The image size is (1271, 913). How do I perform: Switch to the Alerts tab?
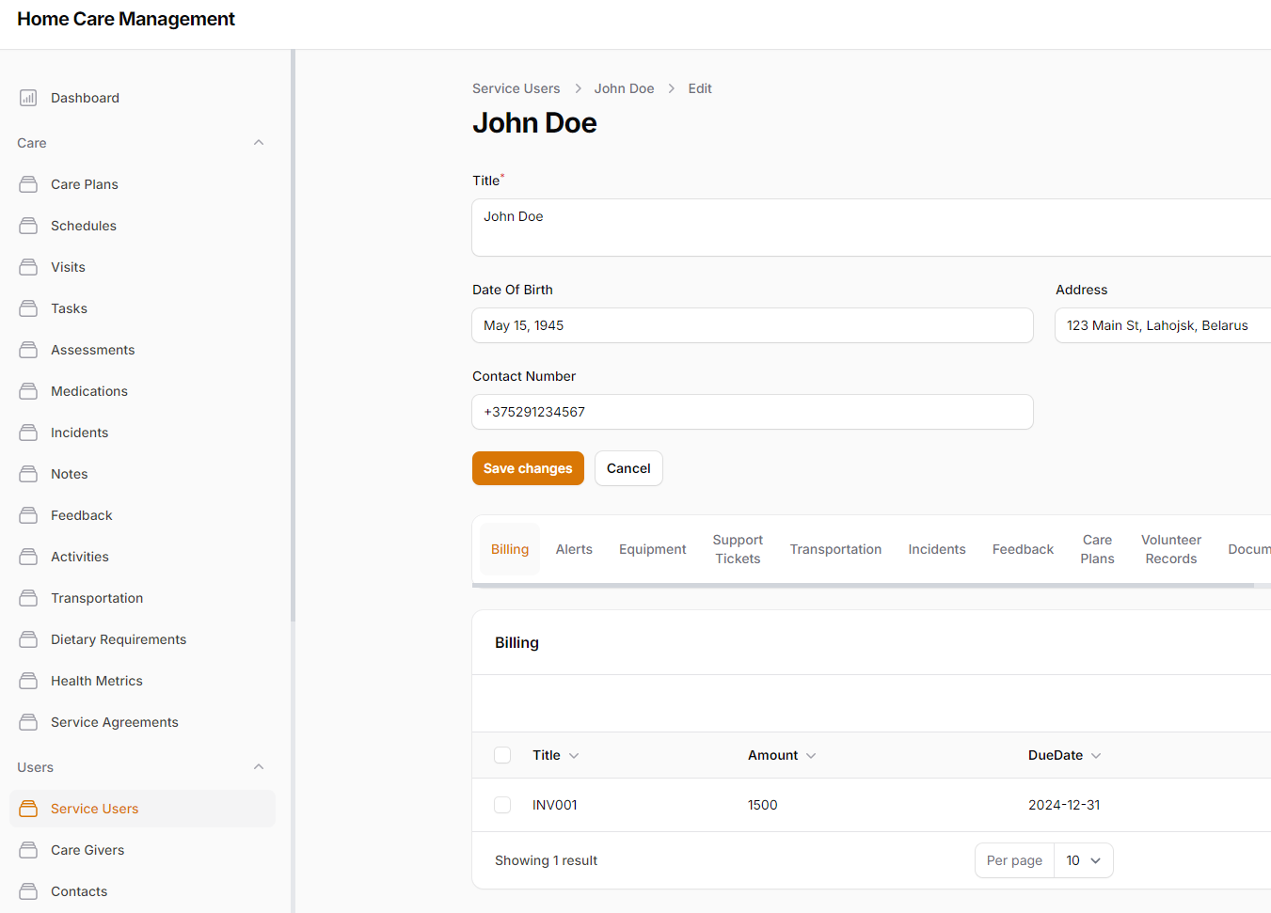tap(574, 549)
